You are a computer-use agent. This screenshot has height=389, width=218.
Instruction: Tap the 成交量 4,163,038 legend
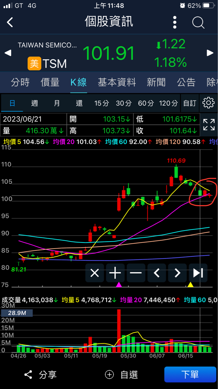tap(30, 300)
